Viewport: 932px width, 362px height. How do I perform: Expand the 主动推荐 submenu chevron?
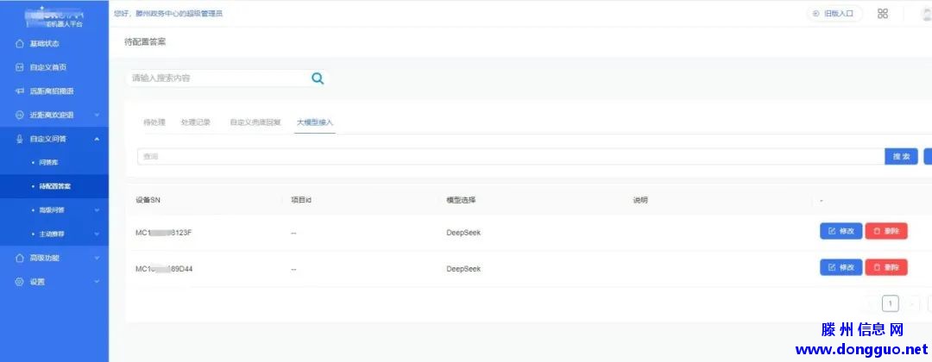(x=97, y=234)
